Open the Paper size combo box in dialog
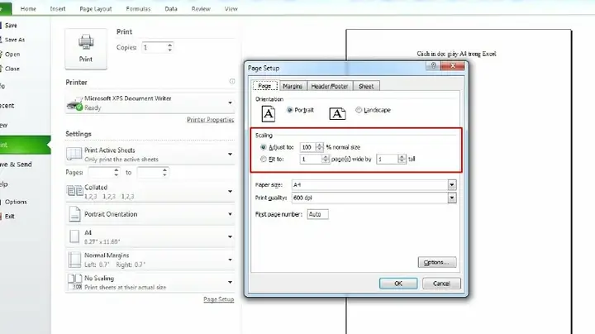Image resolution: width=595 pixels, height=334 pixels. [451, 185]
